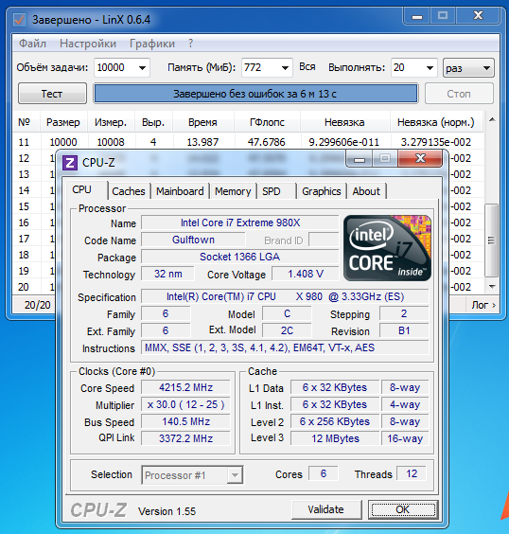The image size is (509, 534).
Task: Close the LinX window
Action: coord(478,16)
